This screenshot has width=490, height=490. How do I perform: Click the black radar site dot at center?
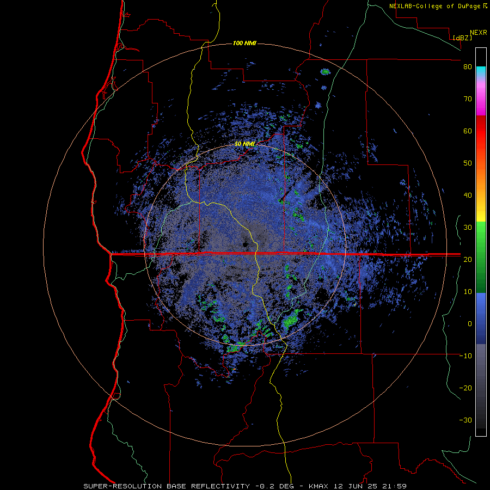click(x=246, y=244)
